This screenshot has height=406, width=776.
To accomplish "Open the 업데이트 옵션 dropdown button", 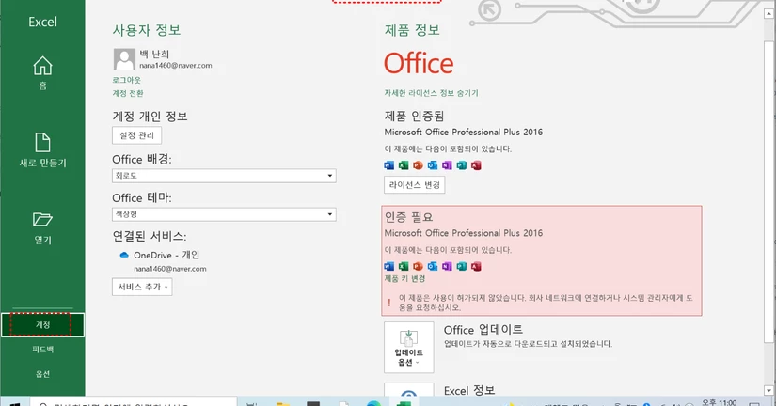I will click(409, 347).
